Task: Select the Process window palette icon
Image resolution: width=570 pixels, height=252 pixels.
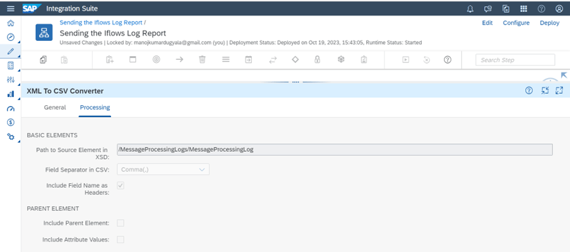Action: pos(133,60)
